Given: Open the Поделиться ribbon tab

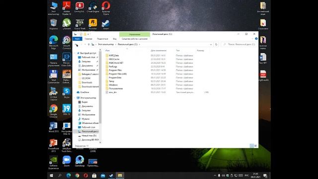Looking at the screenshot, I should [x=102, y=39].
